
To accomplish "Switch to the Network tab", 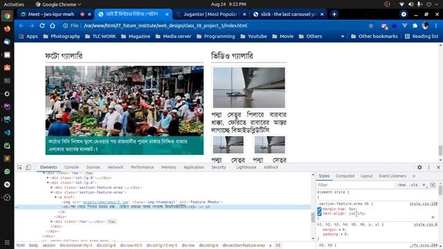I will (x=116, y=167).
